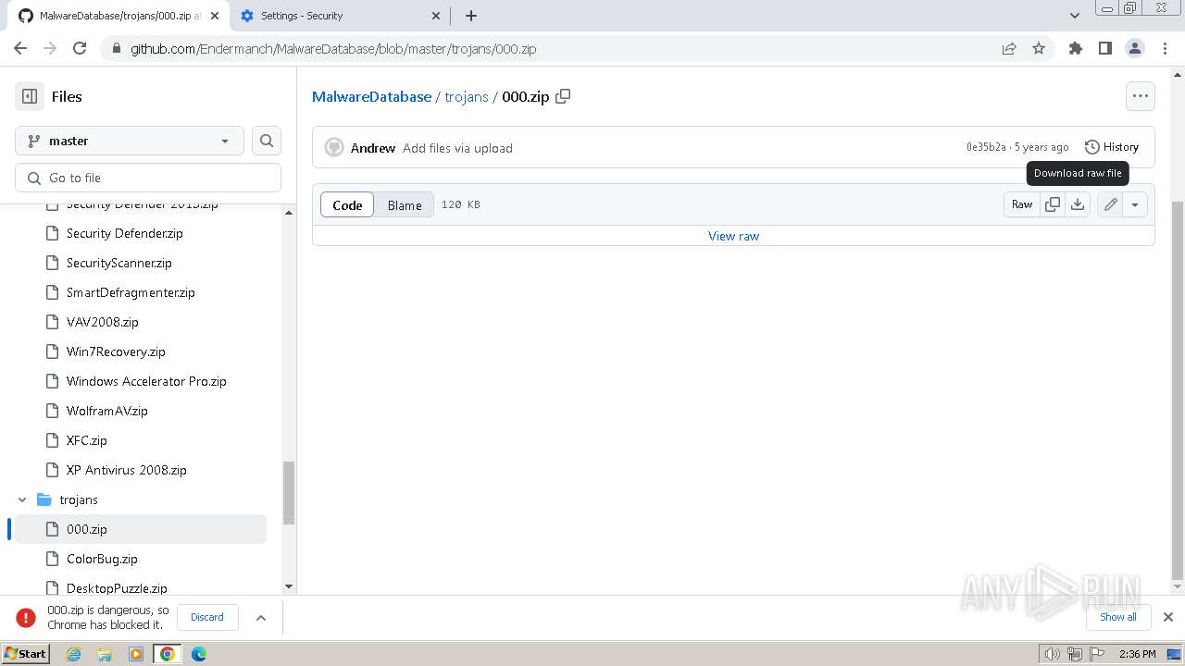Open VAV2008.zip file
The height and width of the screenshot is (666, 1185).
click(x=103, y=322)
